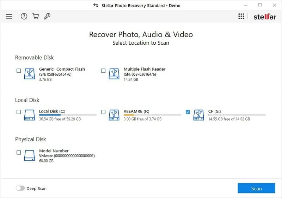Select the Physical Disk Model Number checkbox
The height and width of the screenshot is (198, 282).
19,153
